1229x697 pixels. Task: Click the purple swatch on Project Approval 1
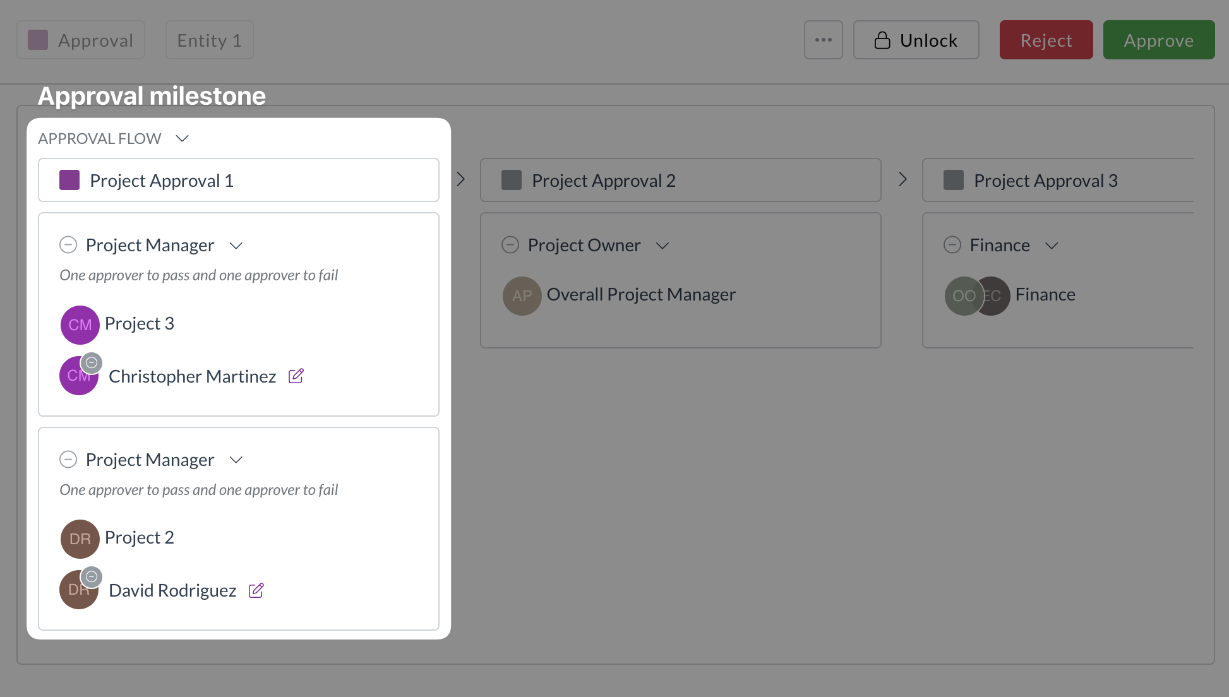click(x=69, y=180)
